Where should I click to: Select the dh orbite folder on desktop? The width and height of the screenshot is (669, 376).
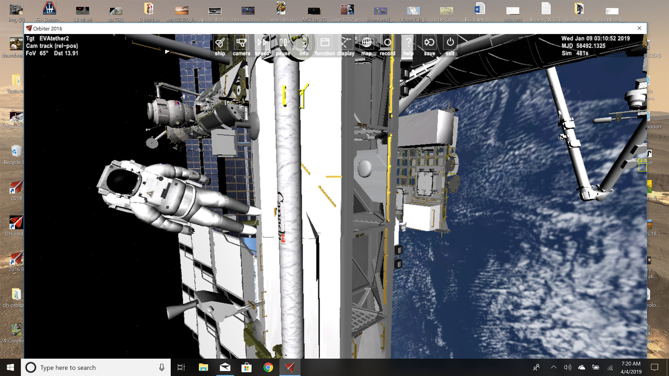16,297
